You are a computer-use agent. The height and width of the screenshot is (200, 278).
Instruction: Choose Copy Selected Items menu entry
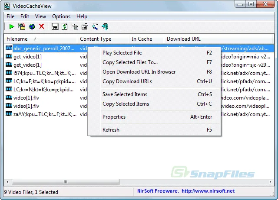coord(154,104)
